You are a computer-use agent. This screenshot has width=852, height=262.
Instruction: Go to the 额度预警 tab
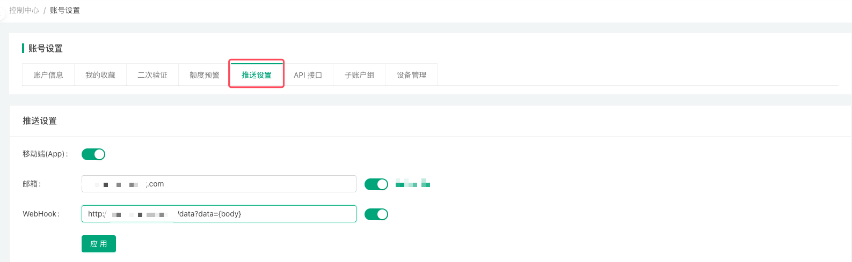point(205,75)
